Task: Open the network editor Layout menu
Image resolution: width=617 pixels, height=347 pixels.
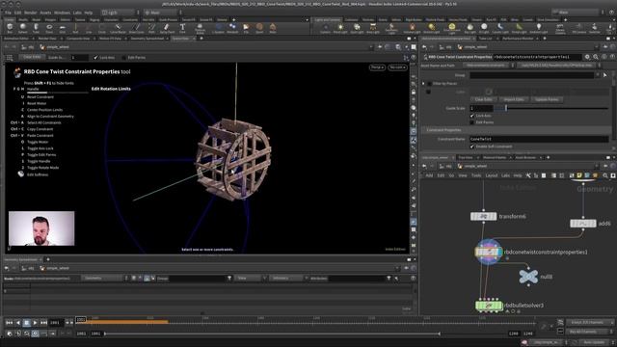Action: (491, 175)
